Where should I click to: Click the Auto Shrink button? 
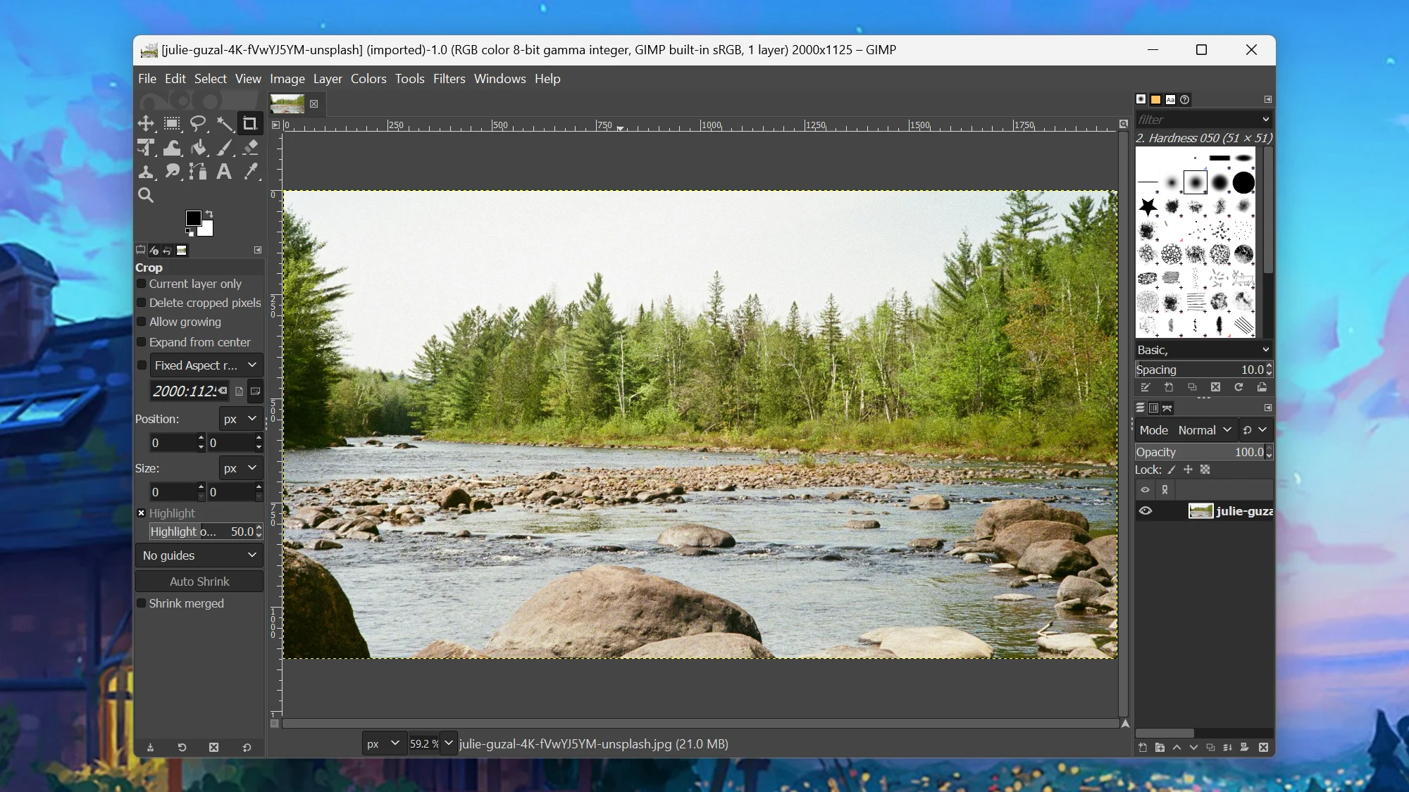199,582
